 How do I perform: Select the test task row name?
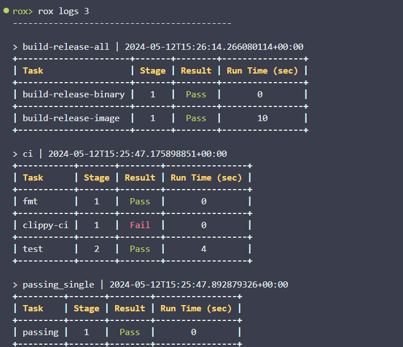point(33,249)
